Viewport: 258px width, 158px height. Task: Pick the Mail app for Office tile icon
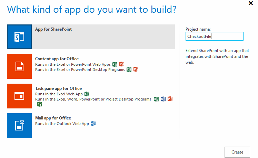click(19, 126)
